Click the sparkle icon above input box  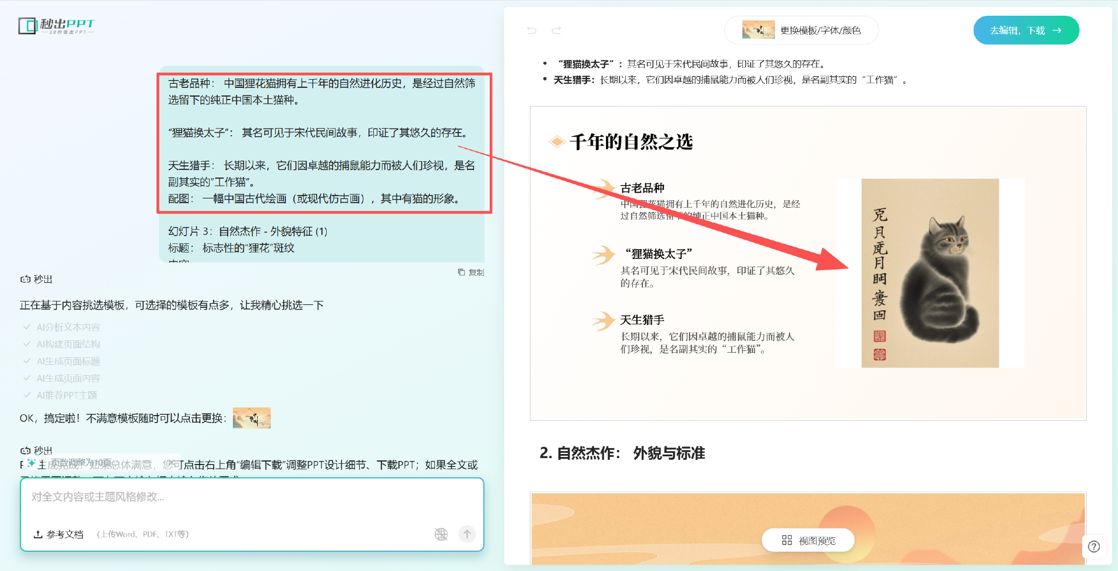point(31,463)
